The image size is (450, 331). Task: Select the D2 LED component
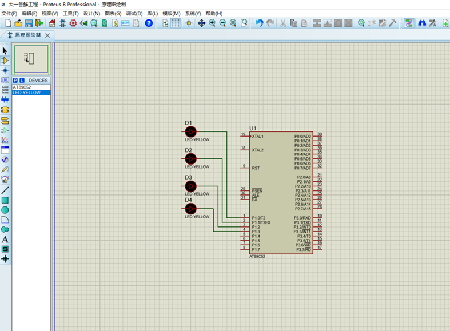tap(190, 158)
